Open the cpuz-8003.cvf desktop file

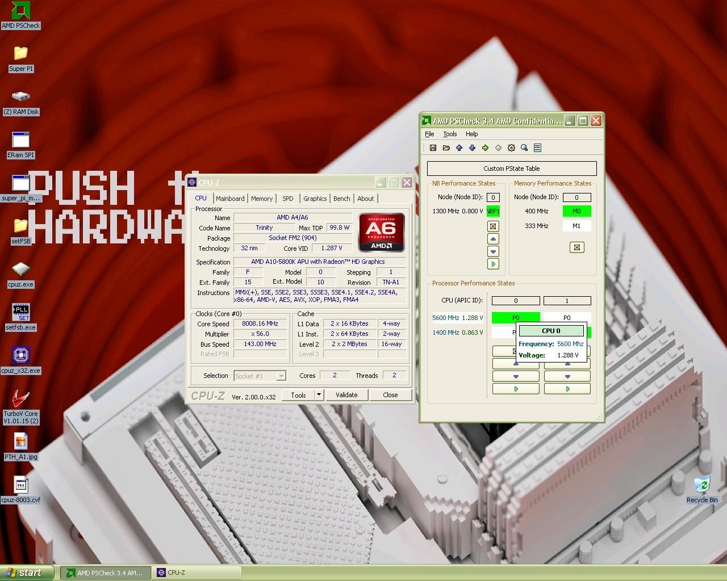(x=20, y=490)
